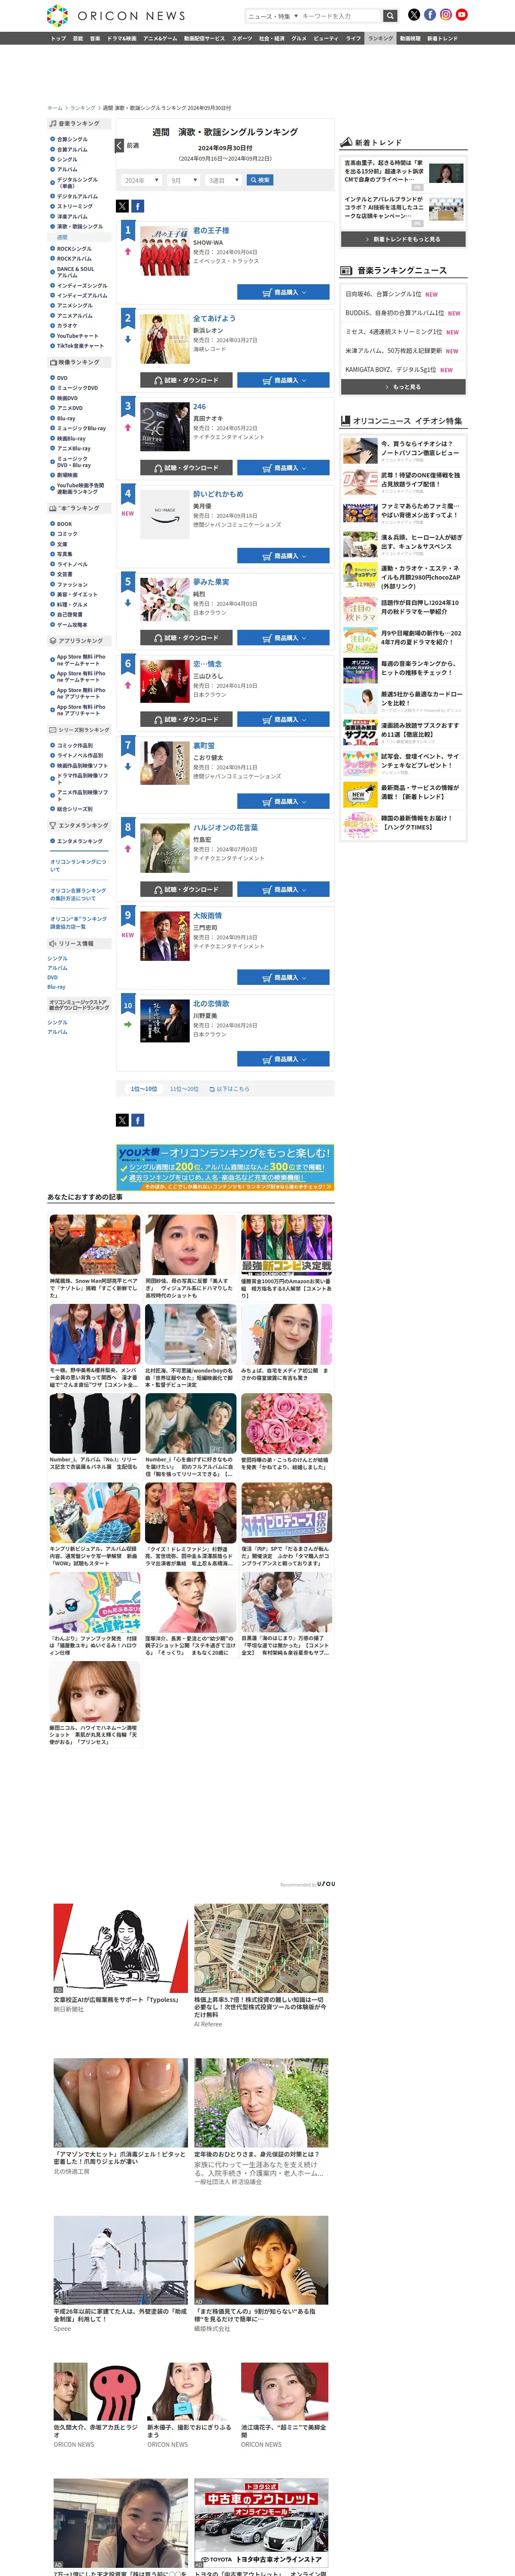Viewport: 515px width, 2576px height.
Task: Expand 商品購入 for 大阪雨情
Action: [283, 977]
